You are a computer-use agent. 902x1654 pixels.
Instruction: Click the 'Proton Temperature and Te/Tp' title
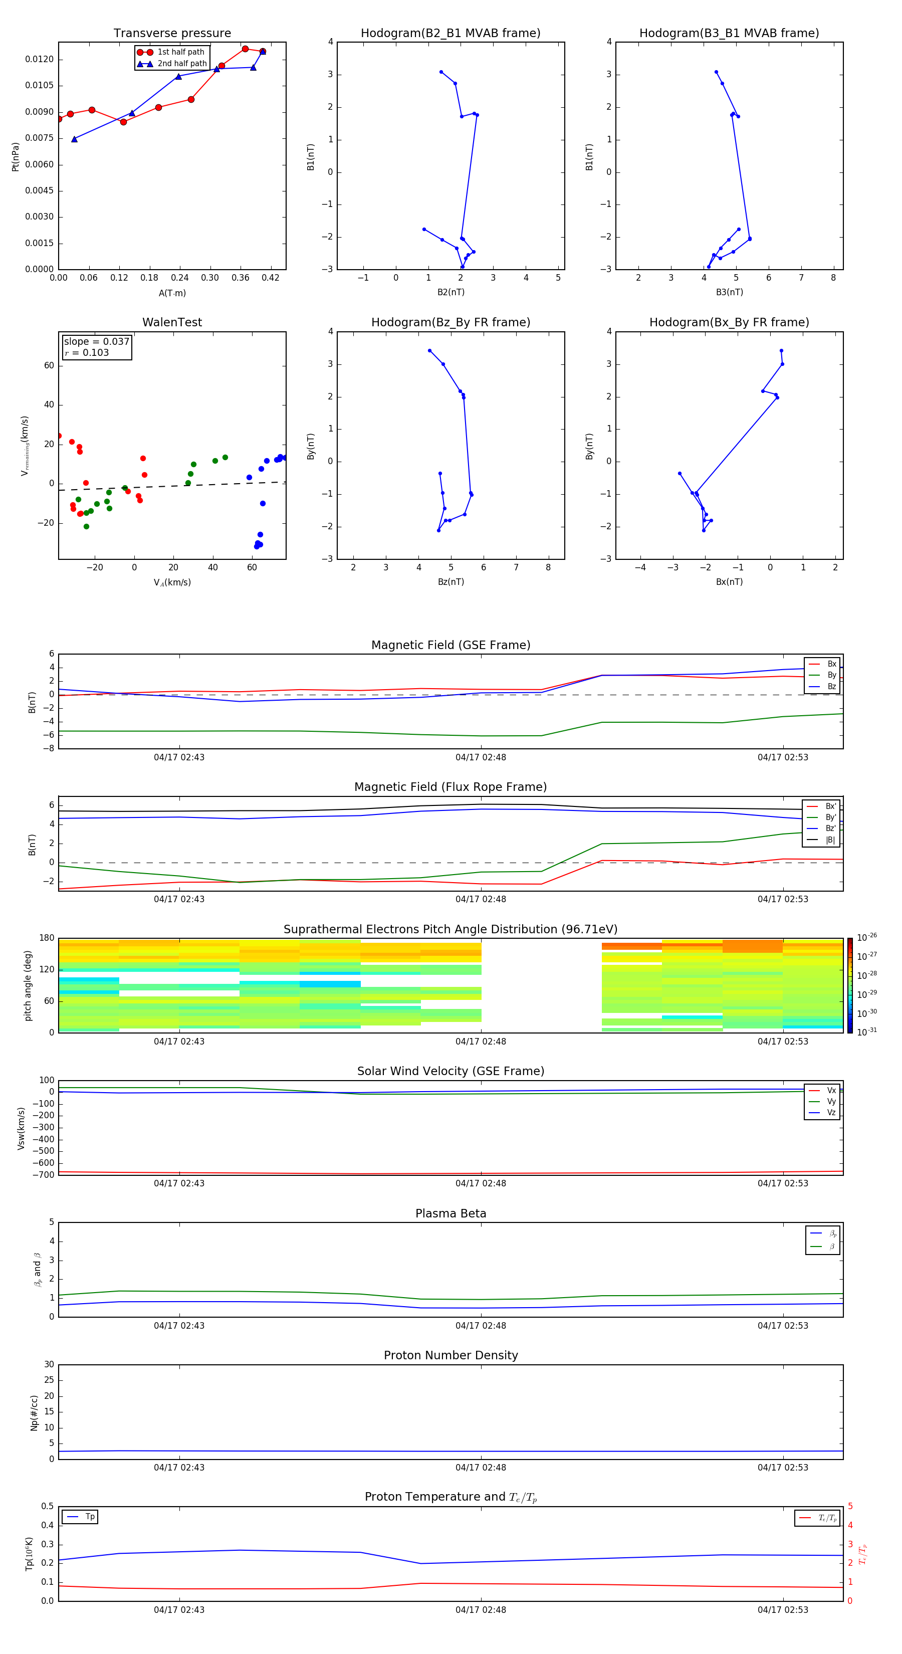(x=450, y=1497)
